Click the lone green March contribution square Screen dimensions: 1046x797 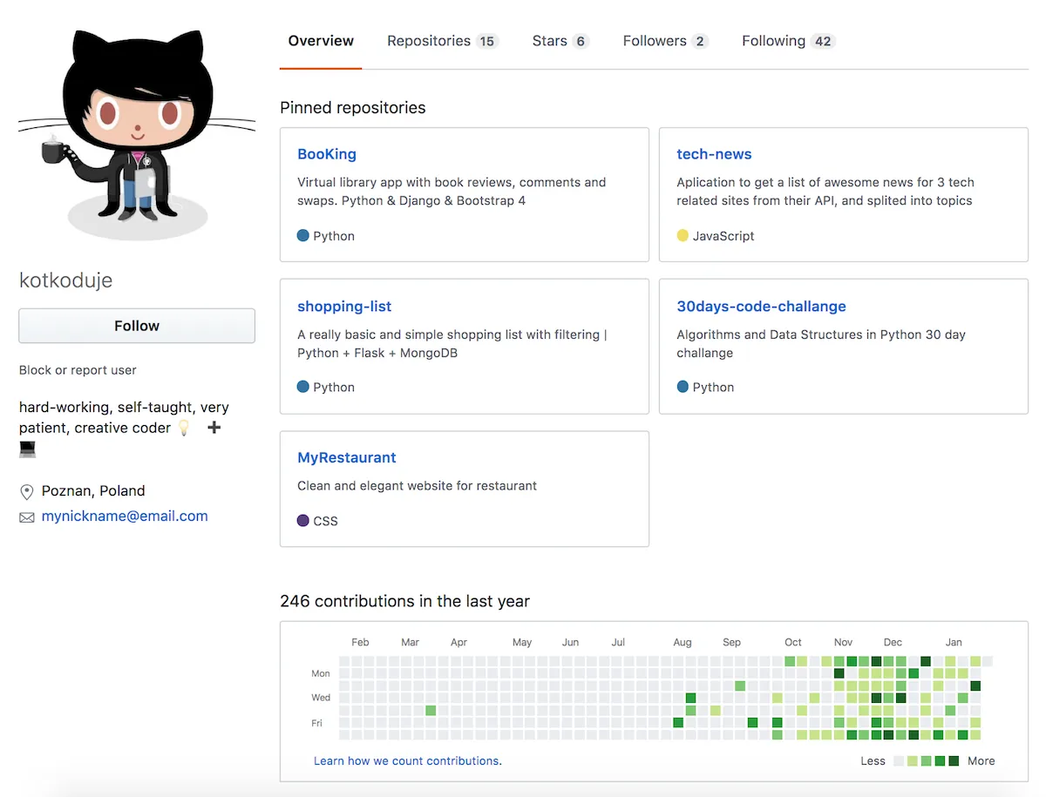coord(431,711)
